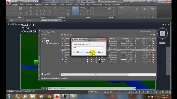Click the Refresh icon in layer manager
Screen dimensions: 177x99
coord(151,35)
